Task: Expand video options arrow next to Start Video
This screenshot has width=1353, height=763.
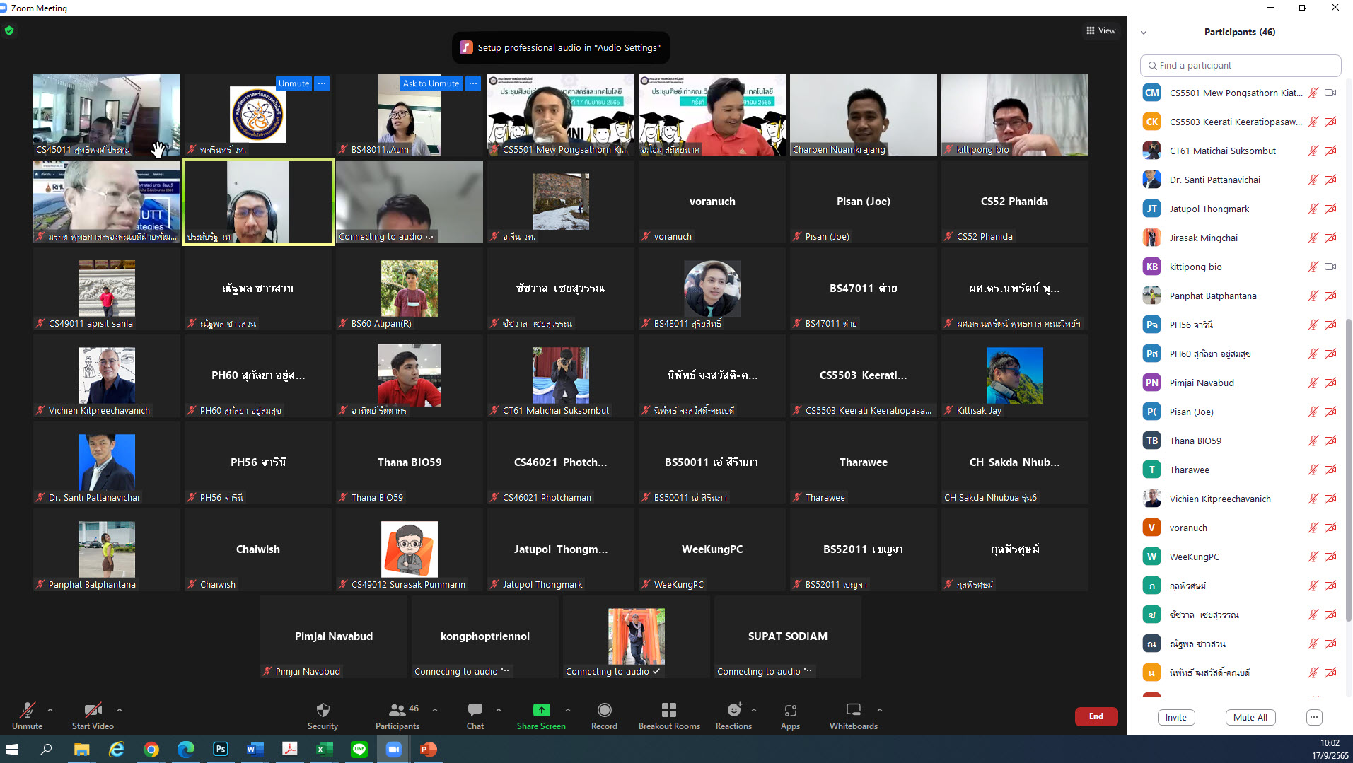Action: point(120,709)
